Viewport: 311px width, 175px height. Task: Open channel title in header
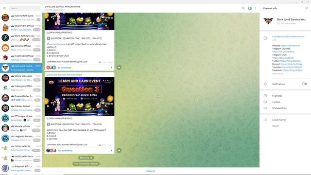point(62,7)
